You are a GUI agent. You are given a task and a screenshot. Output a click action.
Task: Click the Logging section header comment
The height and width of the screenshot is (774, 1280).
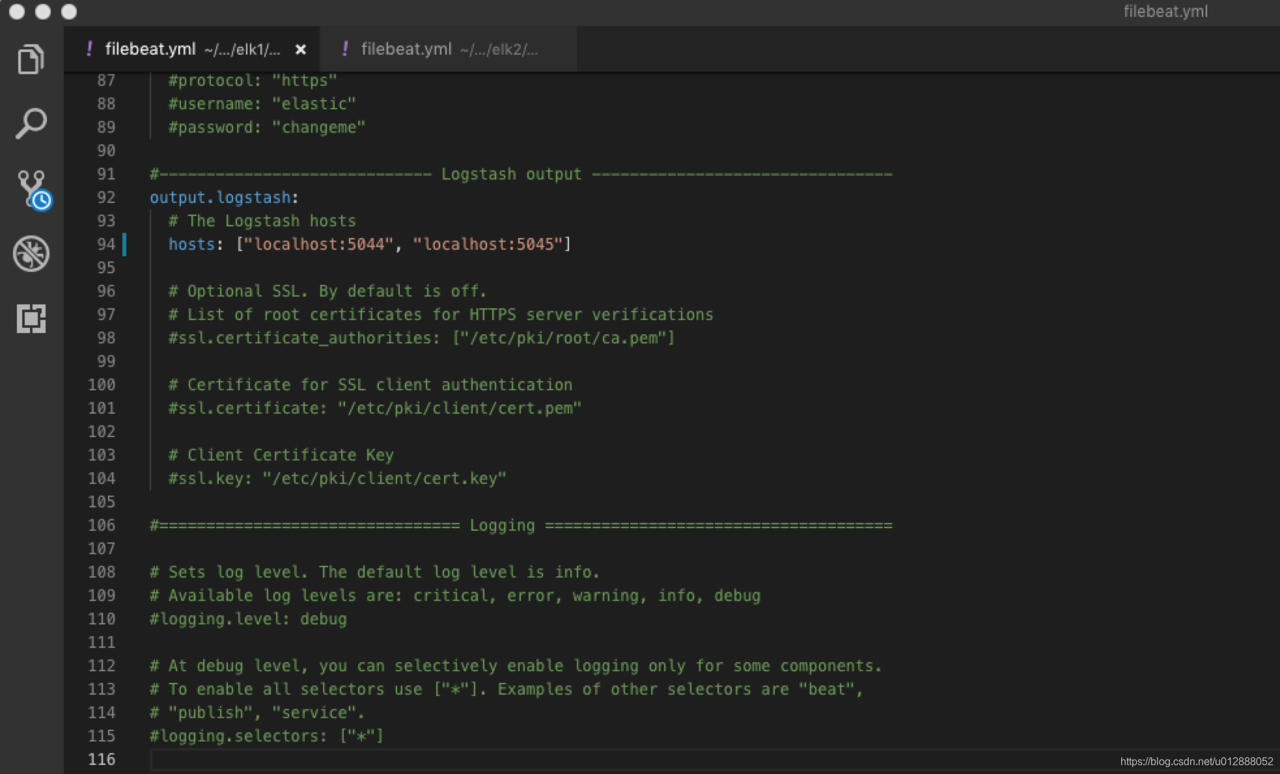(521, 526)
